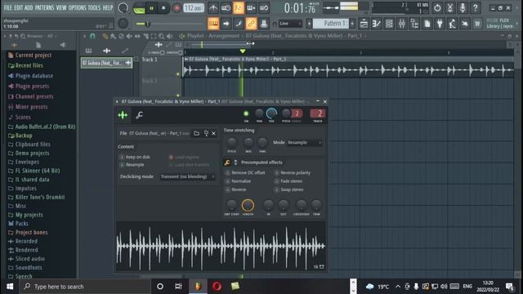This screenshot has height=294, width=523.
Task: Click the folder icon to load sample
Action: tap(196, 133)
